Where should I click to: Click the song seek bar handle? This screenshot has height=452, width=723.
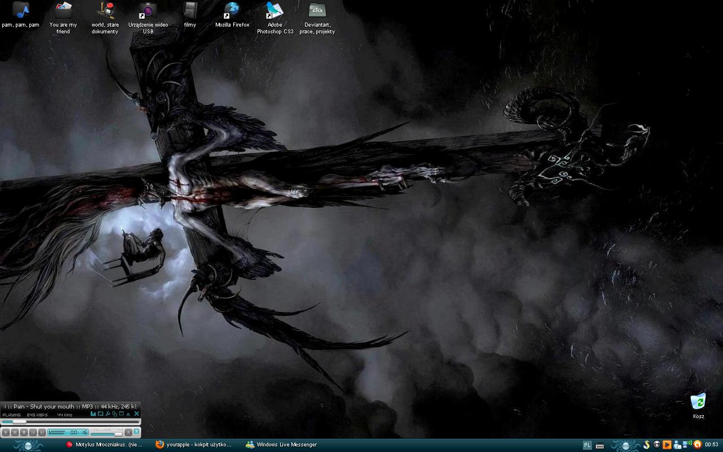click(19, 422)
